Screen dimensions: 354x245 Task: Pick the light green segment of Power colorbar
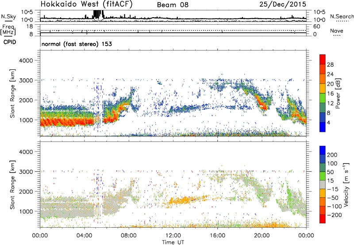pos(323,98)
